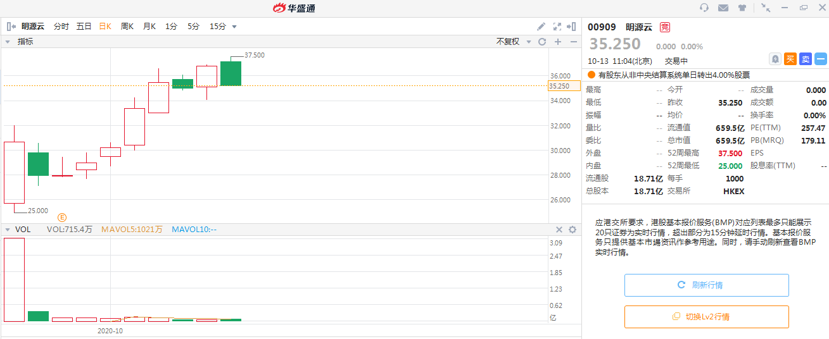Click the notification bell alert icon
This screenshot has height=339, width=829.
point(775,59)
